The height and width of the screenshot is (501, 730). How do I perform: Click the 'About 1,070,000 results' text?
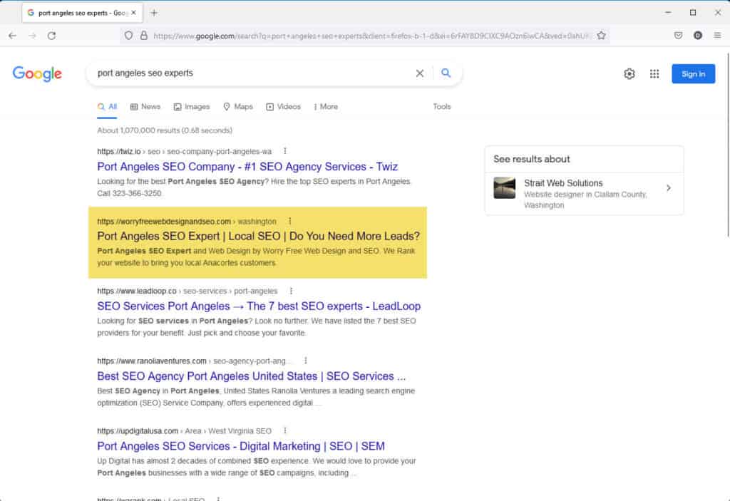click(x=165, y=130)
